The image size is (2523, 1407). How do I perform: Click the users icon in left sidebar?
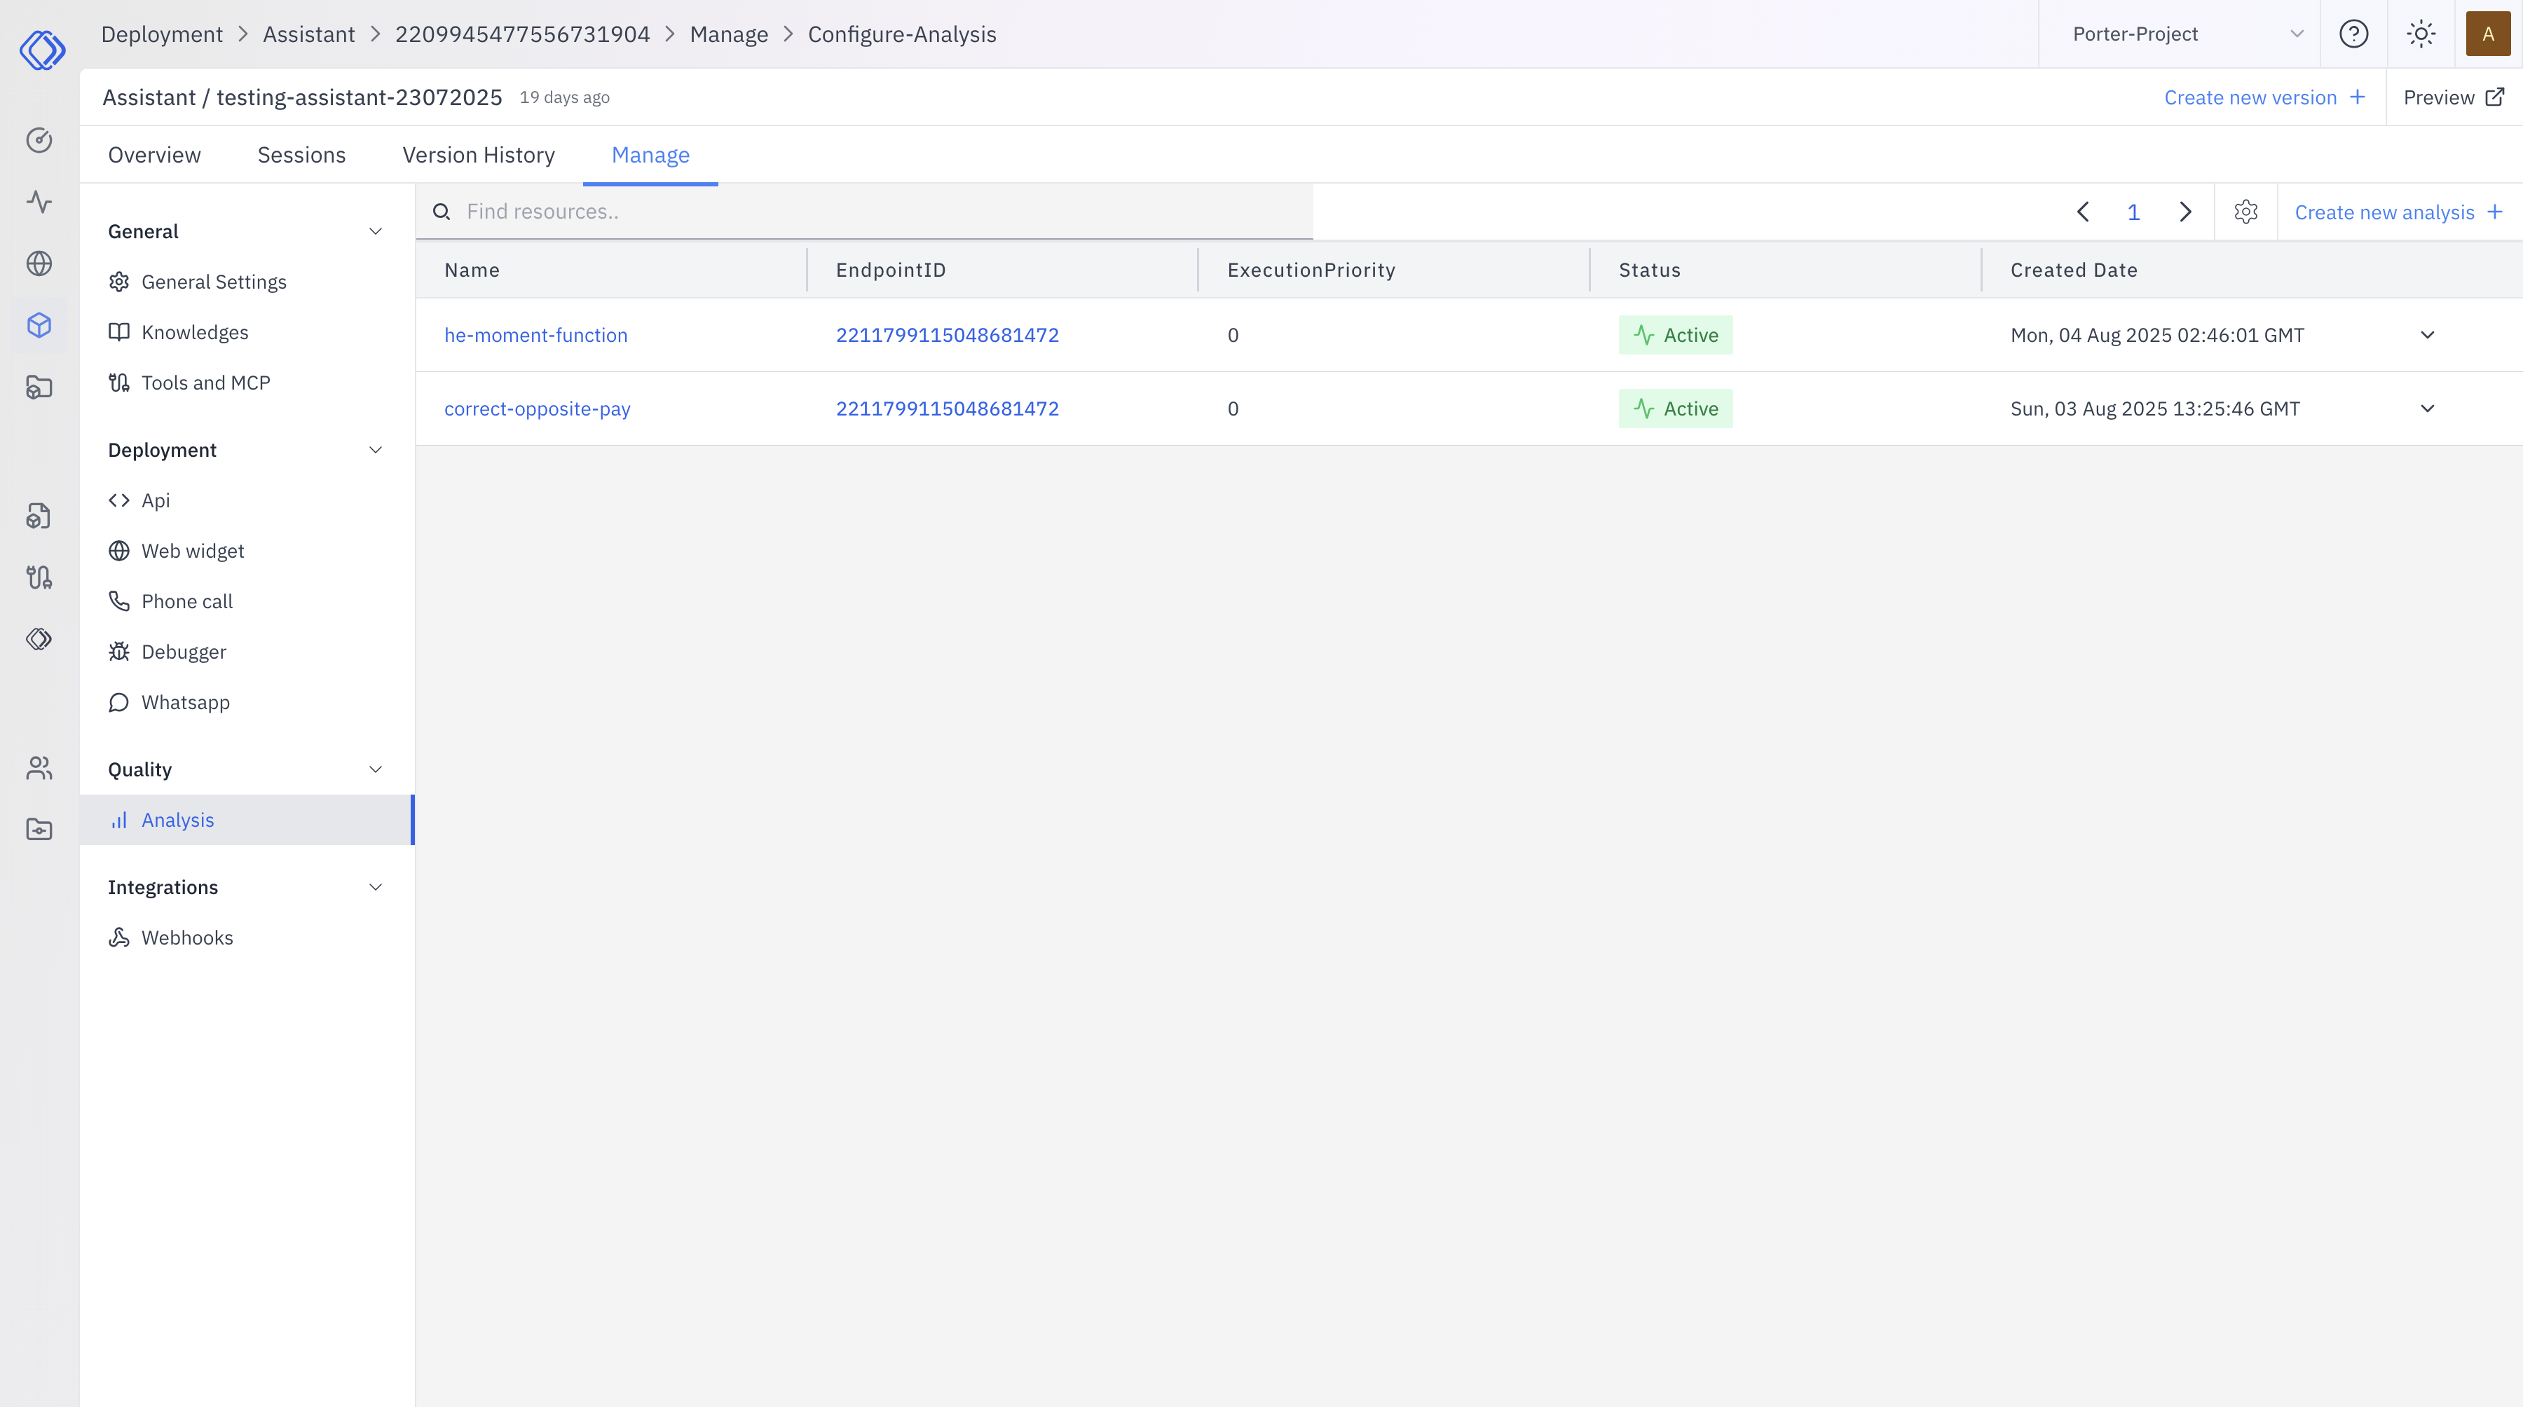[x=39, y=769]
